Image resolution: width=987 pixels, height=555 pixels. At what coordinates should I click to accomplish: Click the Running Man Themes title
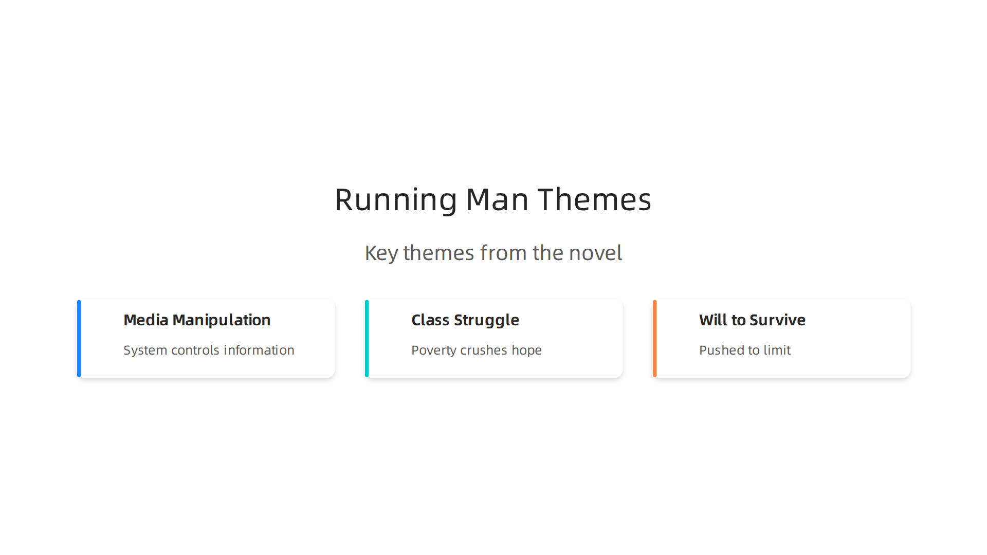(493, 199)
